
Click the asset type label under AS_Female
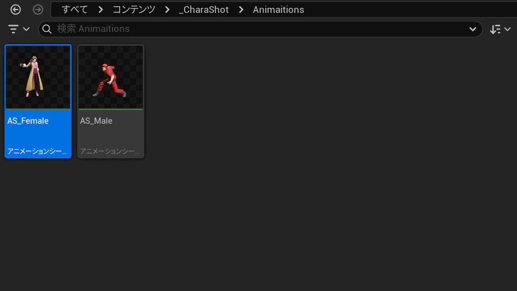coord(37,151)
